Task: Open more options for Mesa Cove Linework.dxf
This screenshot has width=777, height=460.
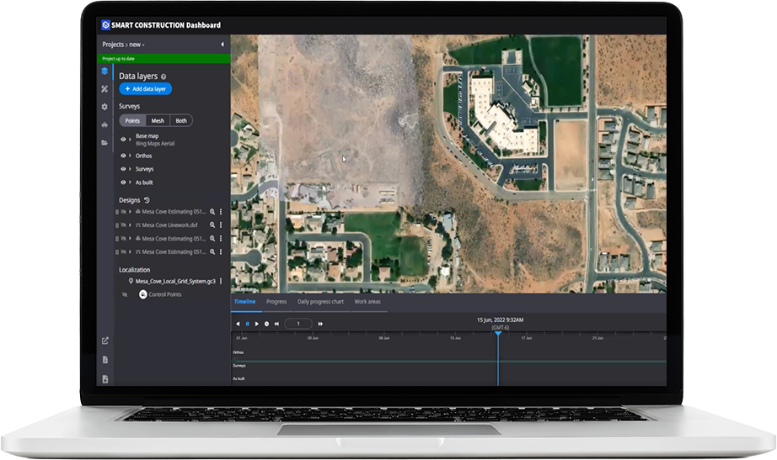Action: click(221, 225)
